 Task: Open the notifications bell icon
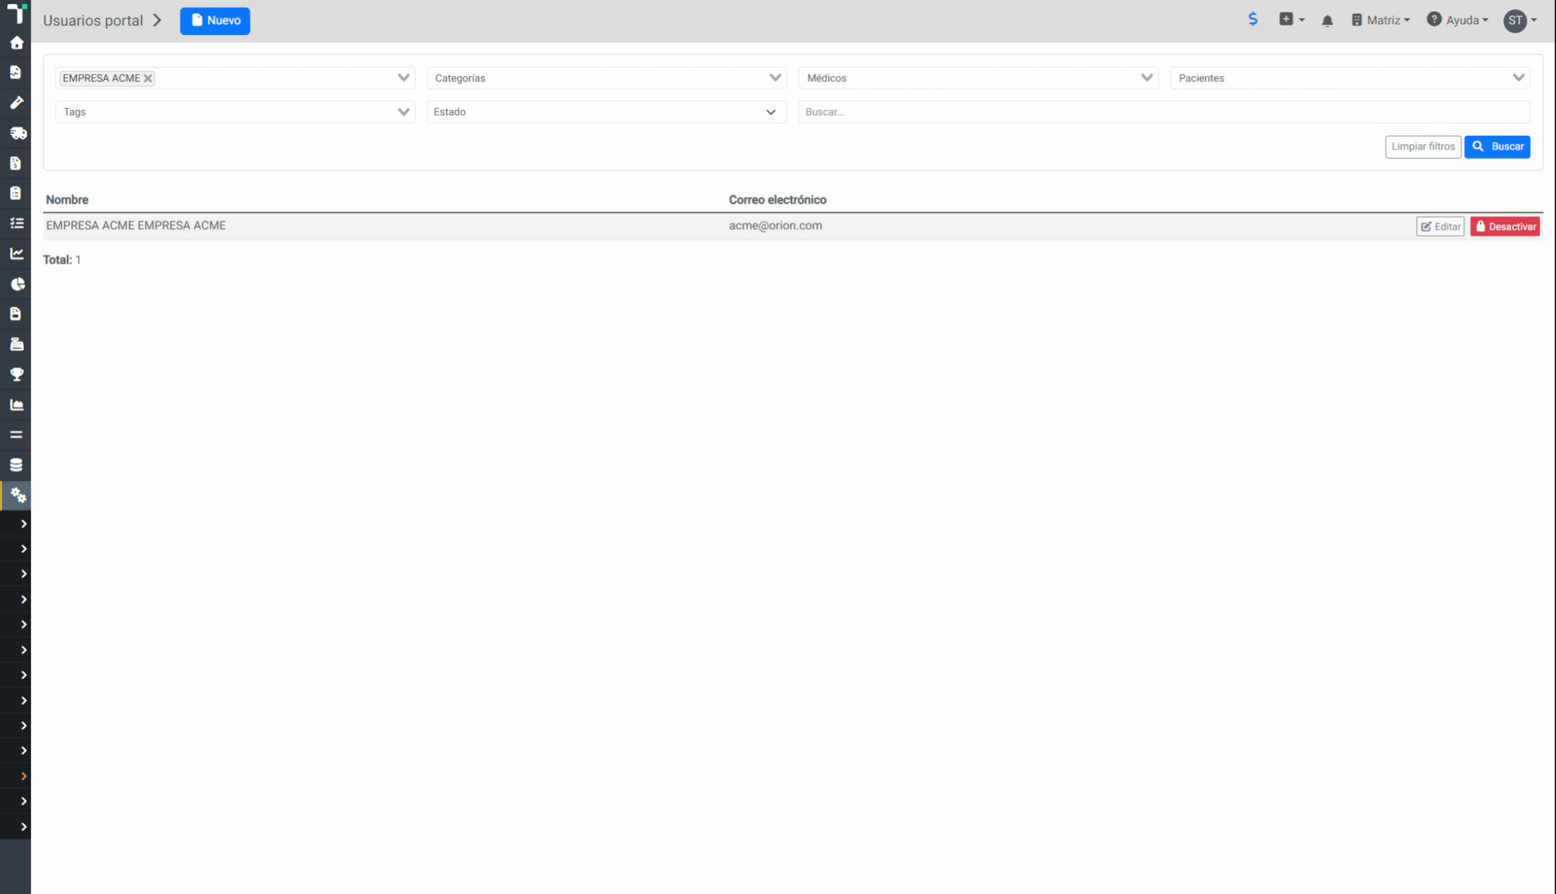(1327, 21)
